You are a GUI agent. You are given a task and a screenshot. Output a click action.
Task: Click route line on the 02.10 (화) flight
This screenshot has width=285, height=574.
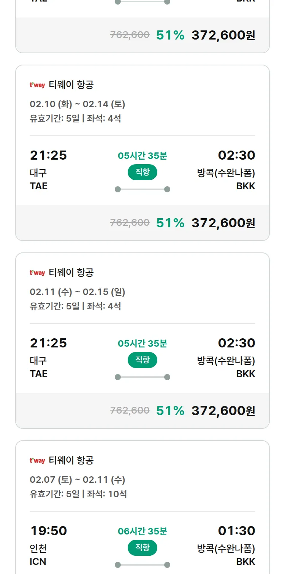point(142,189)
